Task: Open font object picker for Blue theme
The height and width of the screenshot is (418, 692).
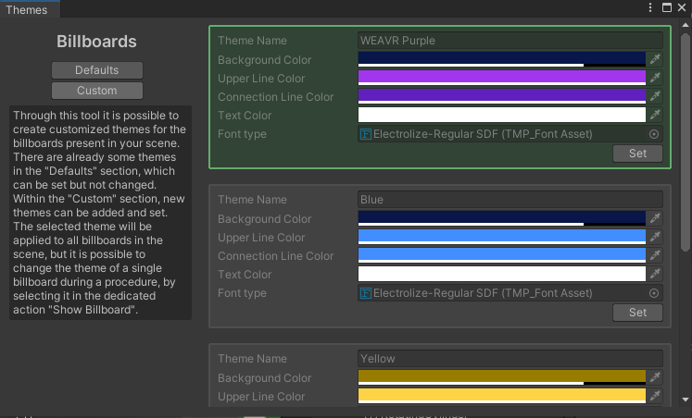Action: point(654,293)
